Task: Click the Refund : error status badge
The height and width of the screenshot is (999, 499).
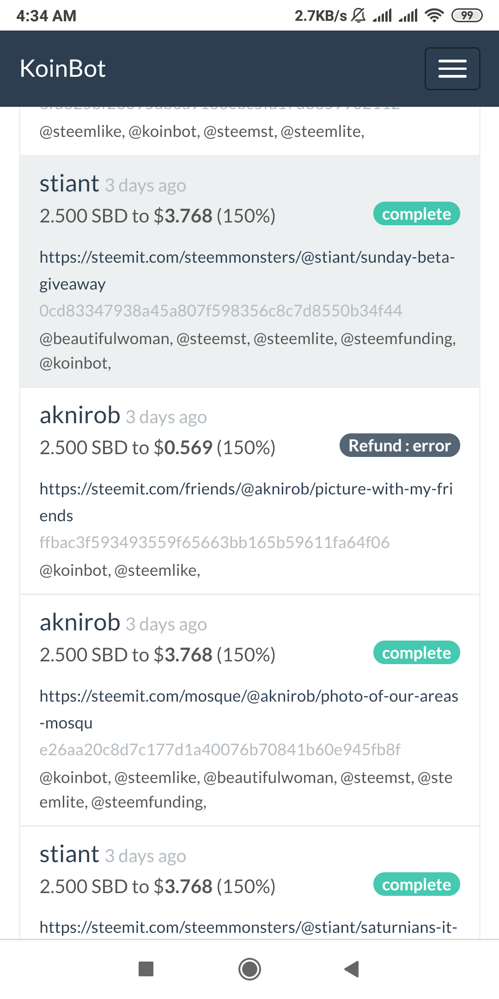Action: pyautogui.click(x=399, y=445)
